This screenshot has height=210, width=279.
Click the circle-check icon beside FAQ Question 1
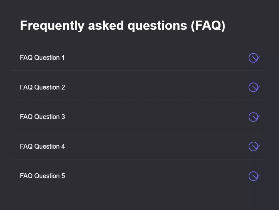[254, 58]
